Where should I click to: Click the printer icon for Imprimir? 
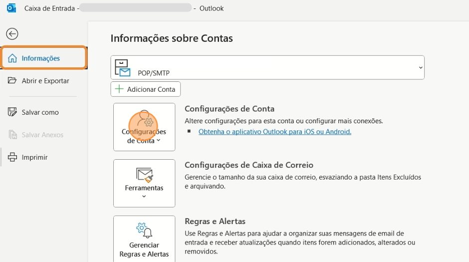tap(12, 157)
